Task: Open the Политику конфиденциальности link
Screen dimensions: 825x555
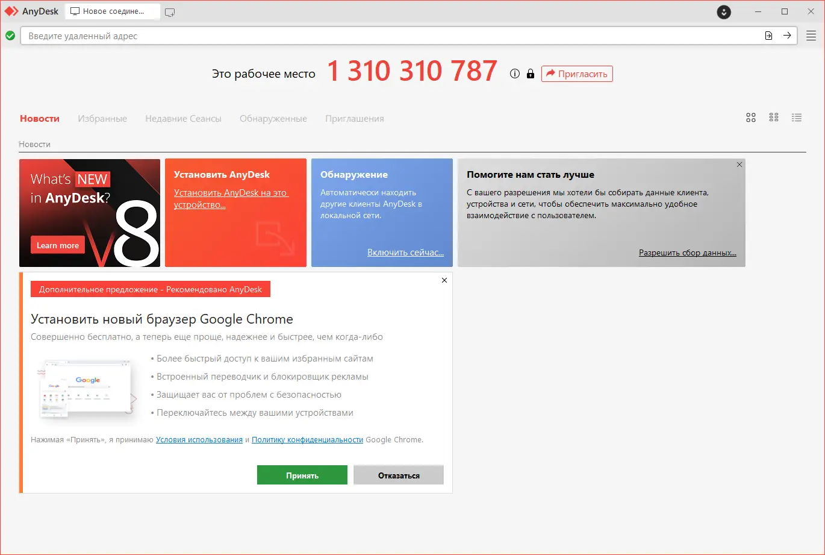Action: click(x=308, y=440)
